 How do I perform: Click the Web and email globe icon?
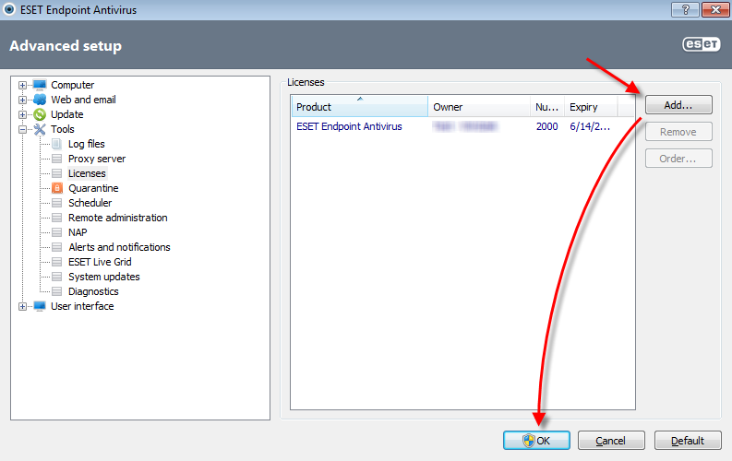point(40,100)
